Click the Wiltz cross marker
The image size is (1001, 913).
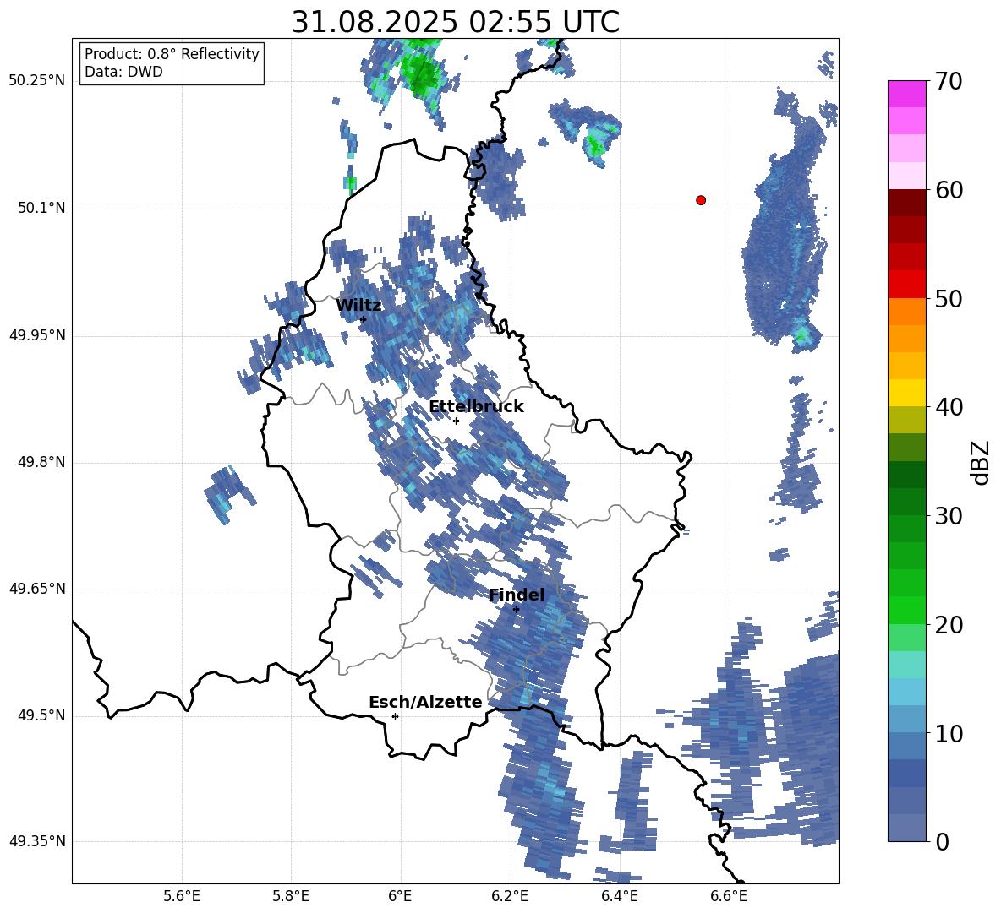364,320
